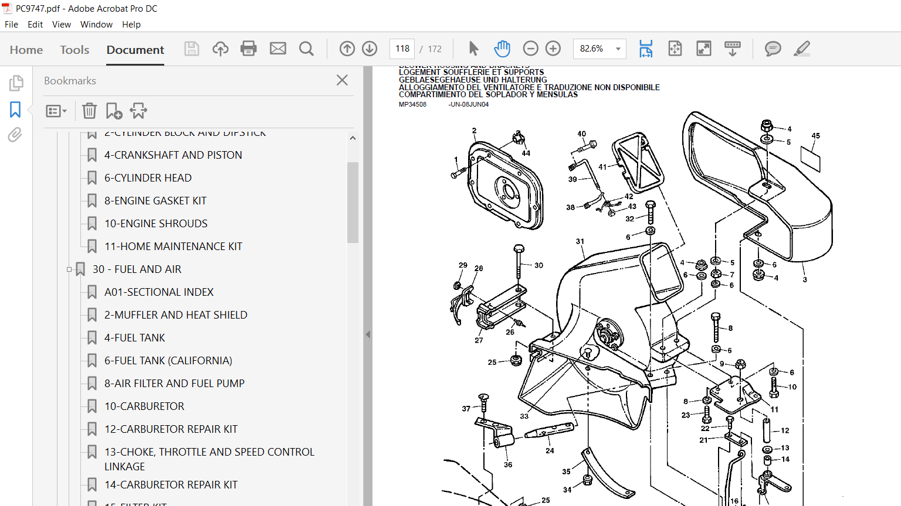
Task: Open 13-CHOKE, THROTTLE AND SPEED CONTROL LINKAGE
Action: [x=209, y=459]
